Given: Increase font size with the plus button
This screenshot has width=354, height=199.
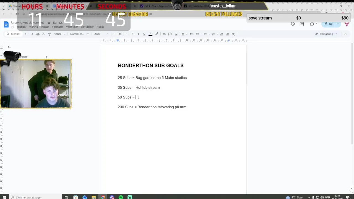Looking at the screenshot, I should pos(126,34).
